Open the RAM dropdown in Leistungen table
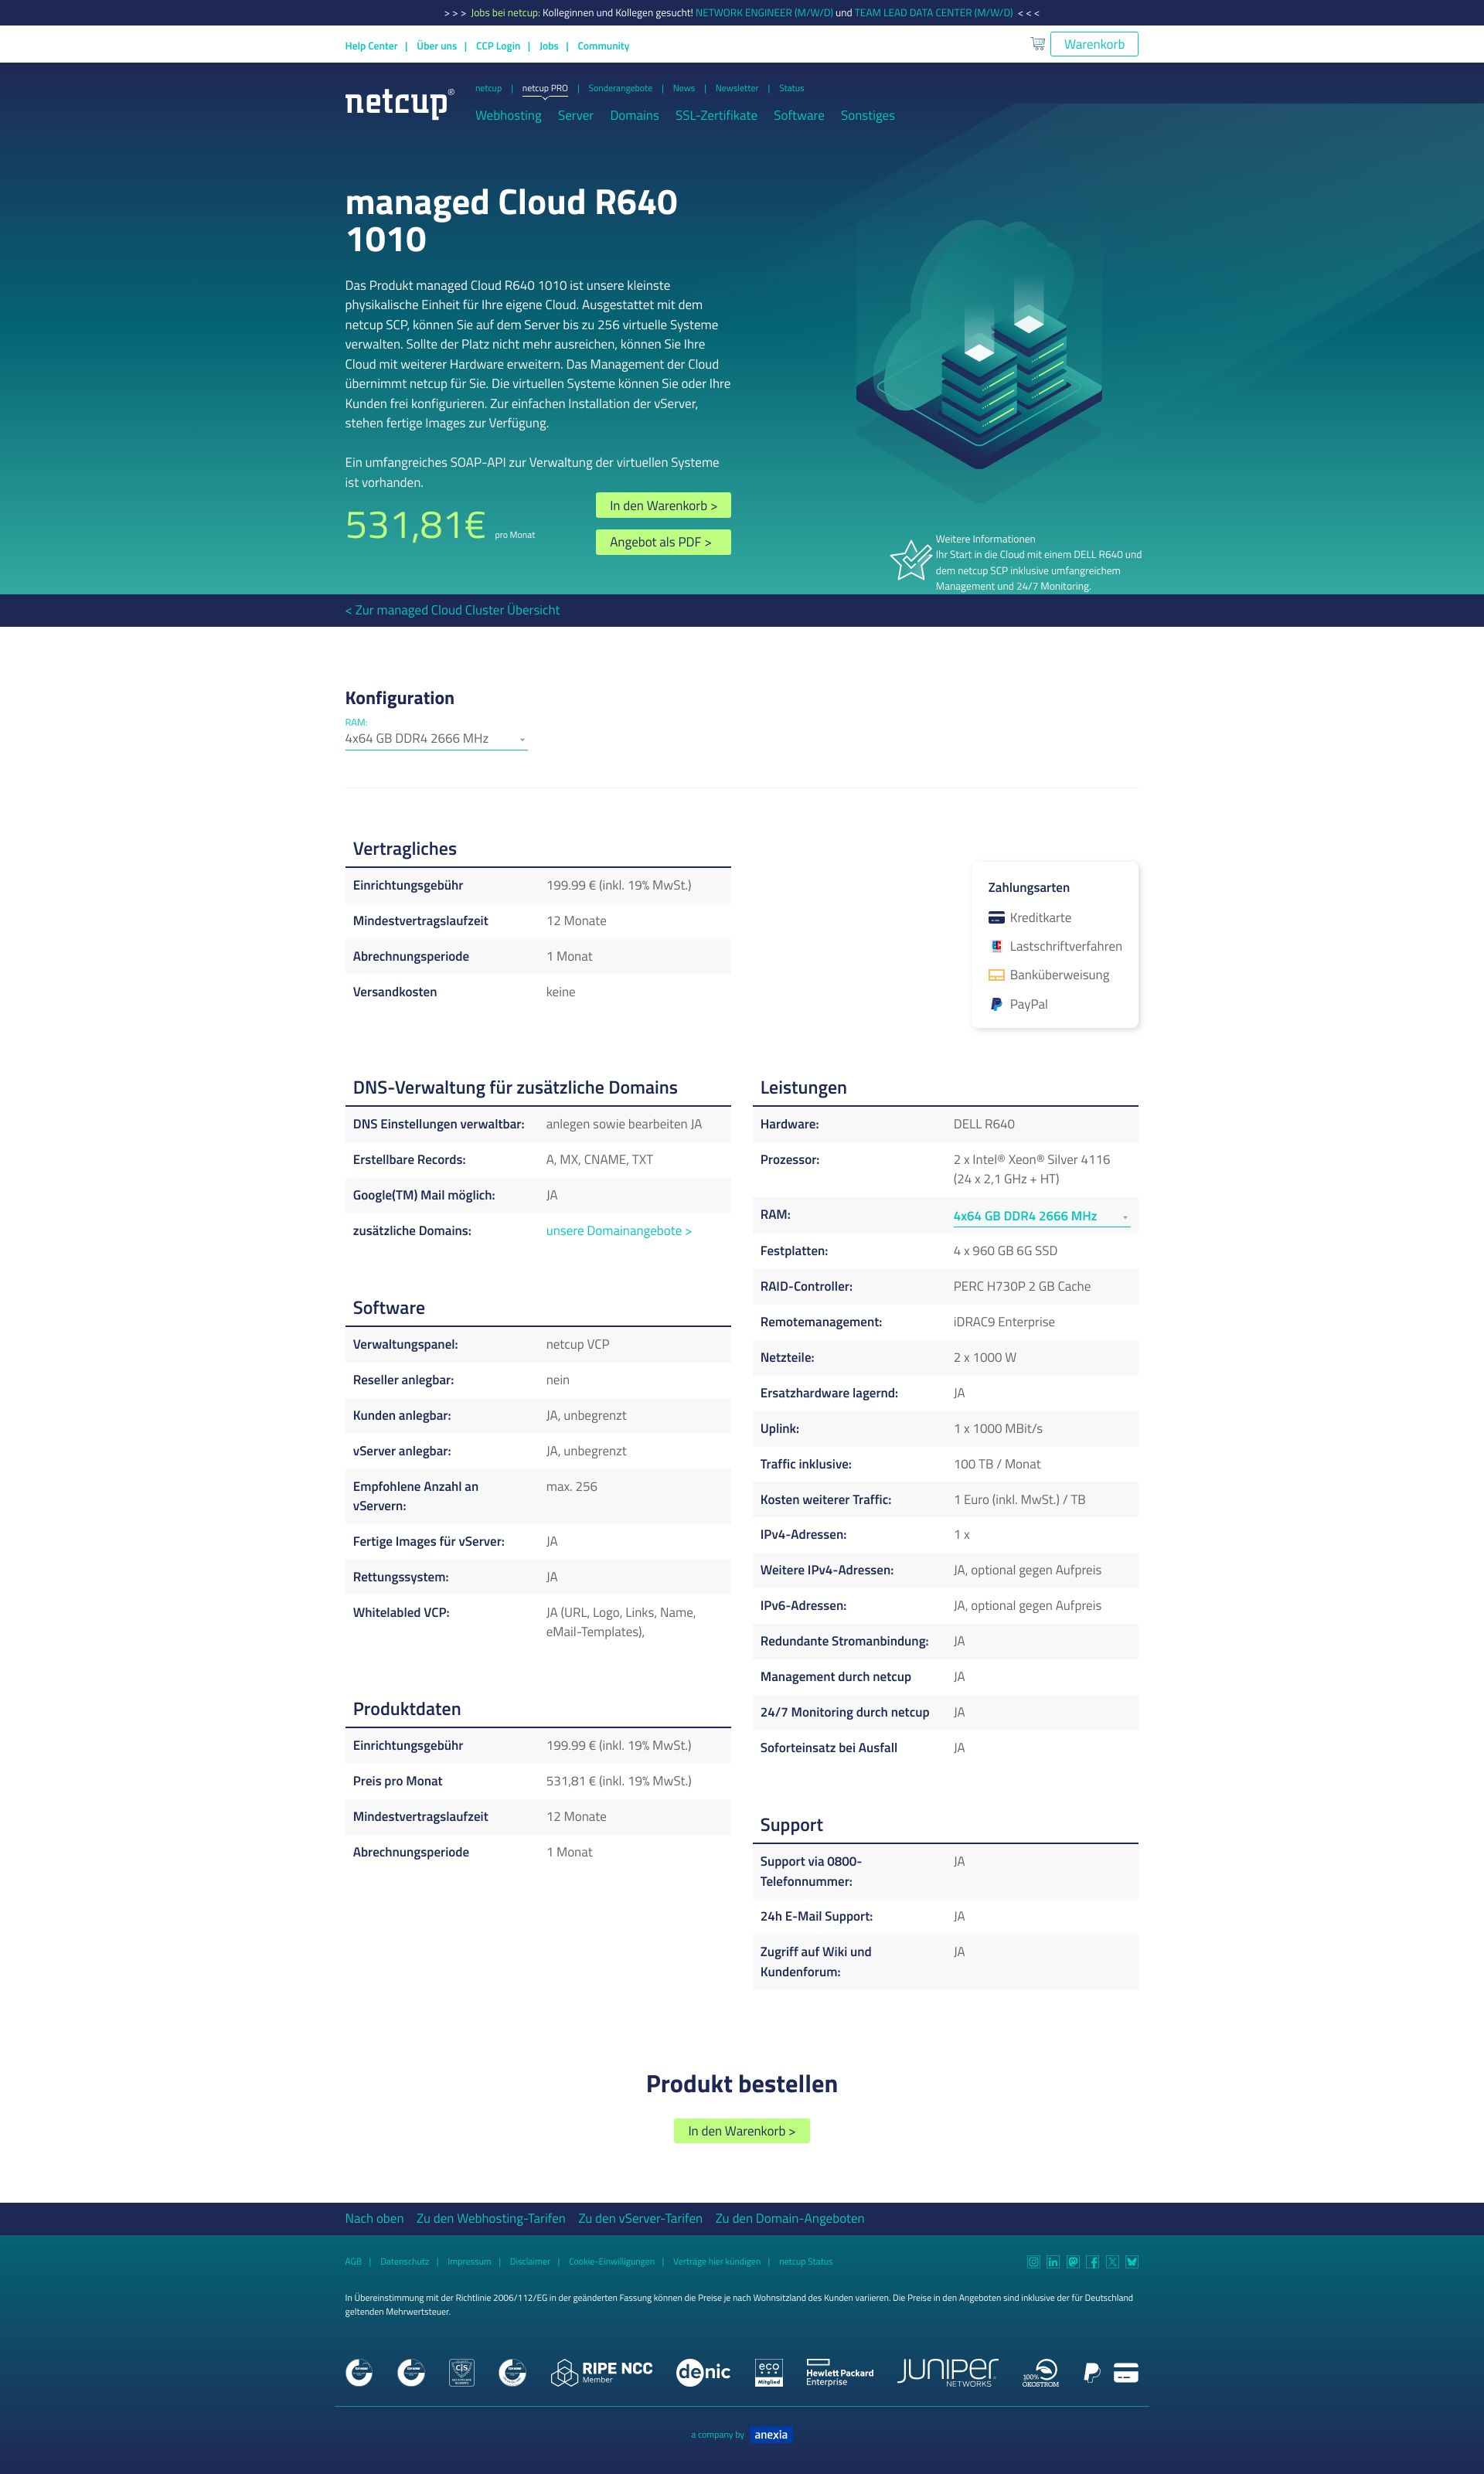The height and width of the screenshot is (2474, 1484). click(x=1041, y=1216)
